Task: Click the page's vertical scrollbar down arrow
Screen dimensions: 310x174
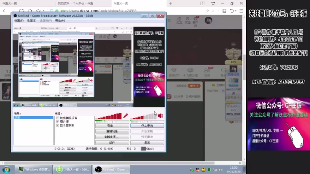Action: 244,159
